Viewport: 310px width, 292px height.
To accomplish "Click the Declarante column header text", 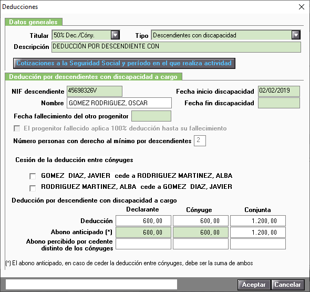I will tap(142, 209).
